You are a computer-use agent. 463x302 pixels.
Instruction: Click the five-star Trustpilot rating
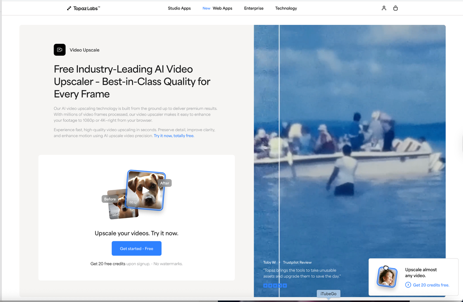[x=275, y=286]
